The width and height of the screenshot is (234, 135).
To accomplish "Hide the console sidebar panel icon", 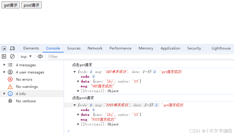I will (x=4, y=56).
